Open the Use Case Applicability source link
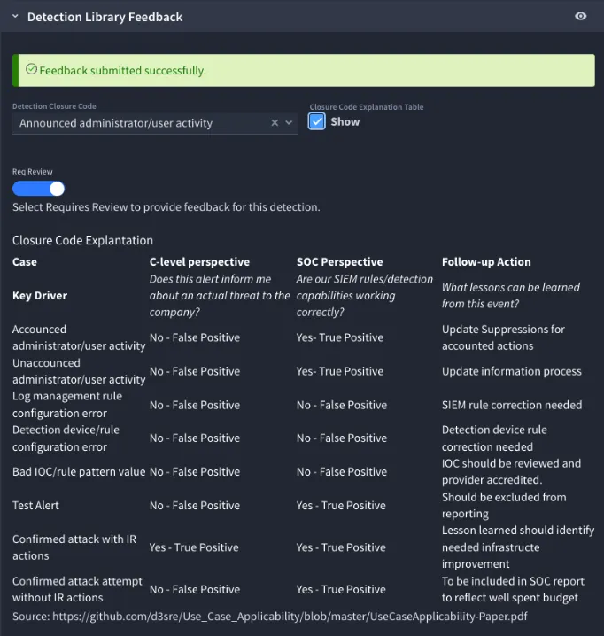The height and width of the screenshot is (636, 604). (290, 617)
